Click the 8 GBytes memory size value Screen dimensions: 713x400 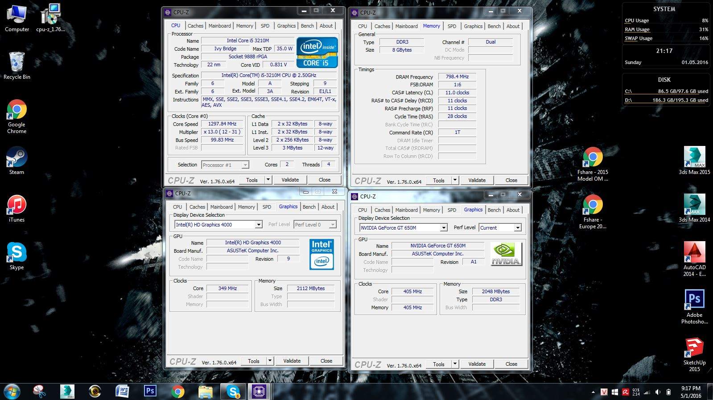(x=402, y=50)
